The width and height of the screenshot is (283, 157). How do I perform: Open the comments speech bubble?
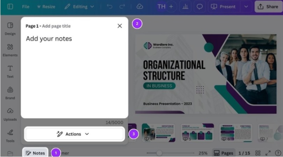coord(199,7)
